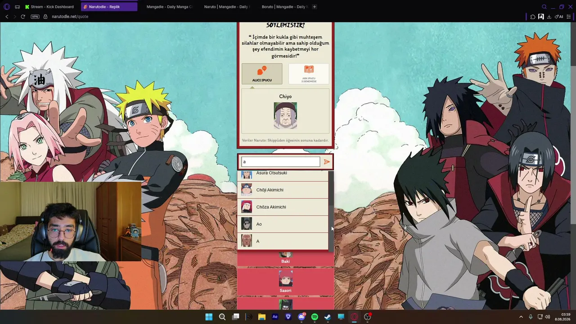The width and height of the screenshot is (576, 324).
Task: Open File Explorer from the taskbar
Action: click(x=262, y=317)
